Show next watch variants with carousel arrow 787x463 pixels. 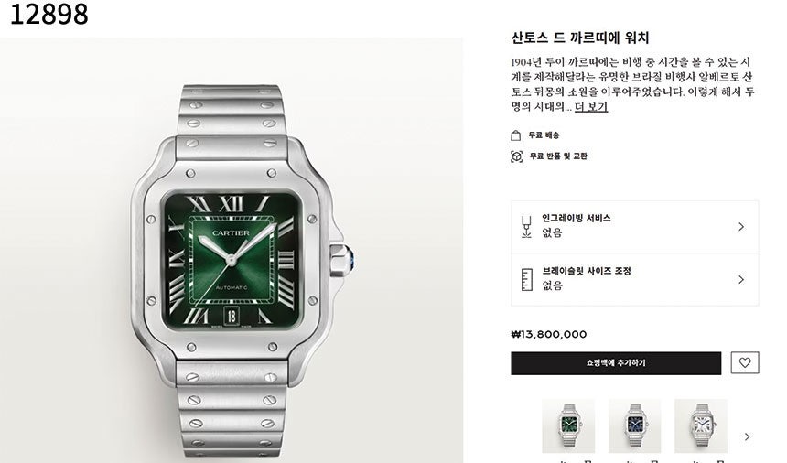pyautogui.click(x=748, y=436)
